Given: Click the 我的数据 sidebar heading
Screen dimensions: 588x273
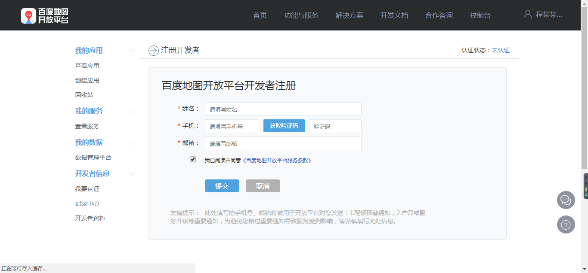Looking at the screenshot, I should pos(89,142).
